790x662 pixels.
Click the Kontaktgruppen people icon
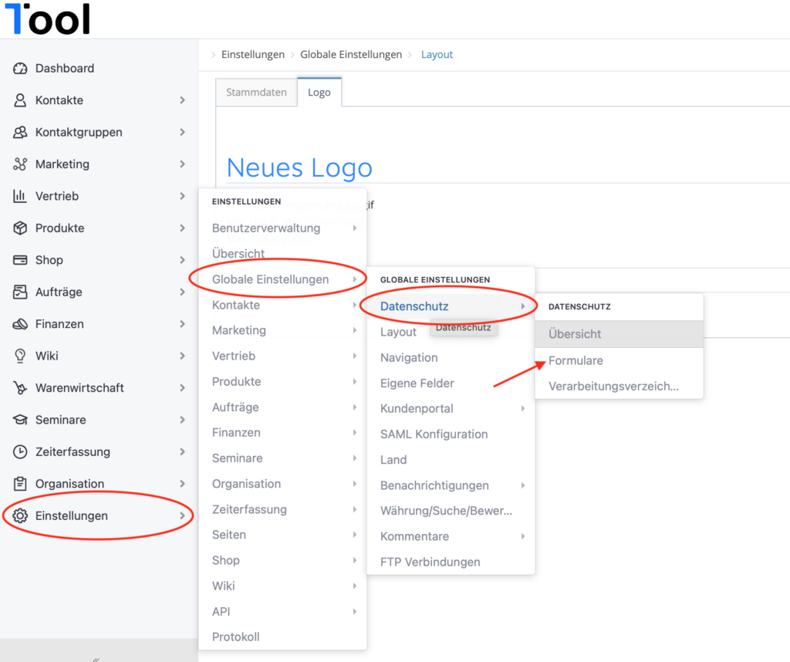pos(20,133)
